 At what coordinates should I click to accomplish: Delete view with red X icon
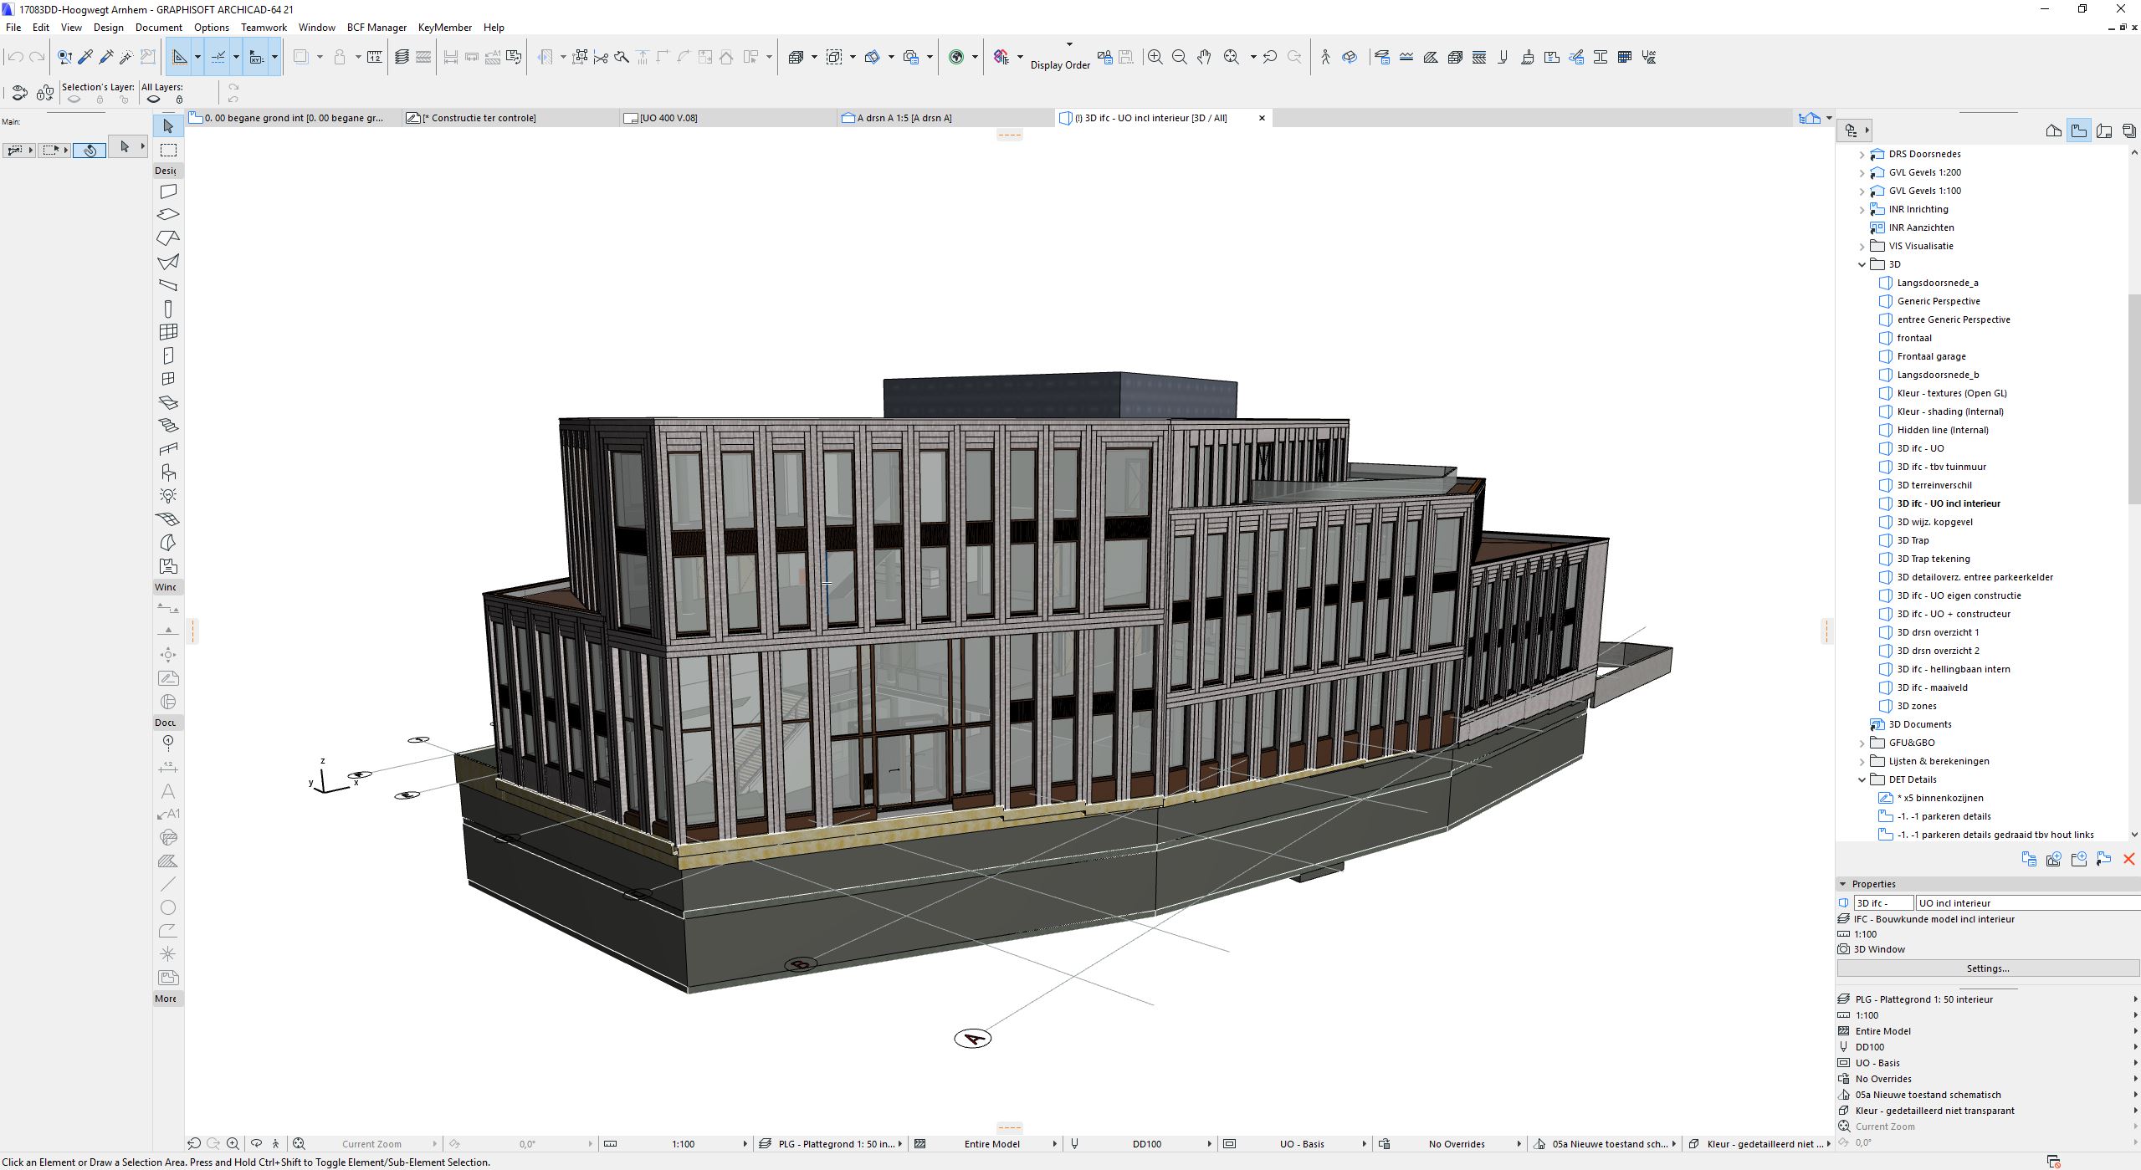click(2128, 859)
